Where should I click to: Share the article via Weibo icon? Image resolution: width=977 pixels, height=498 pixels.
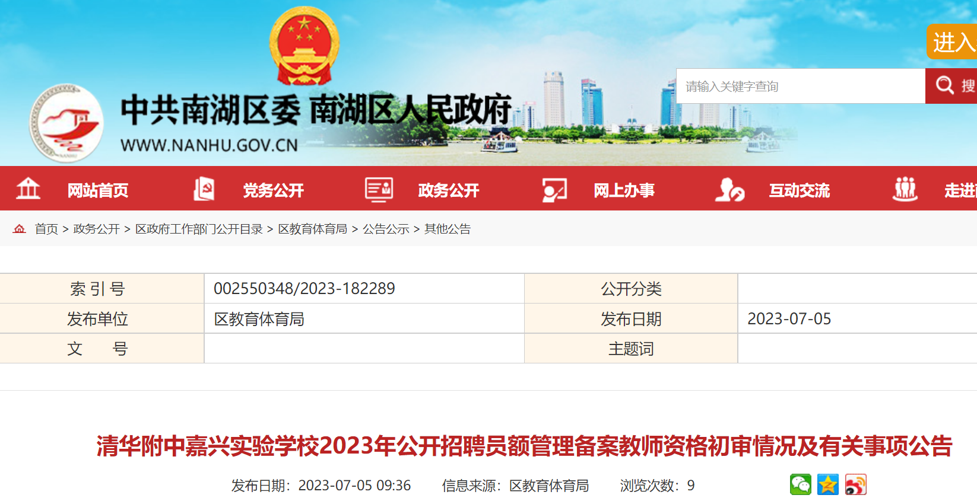[x=855, y=484]
